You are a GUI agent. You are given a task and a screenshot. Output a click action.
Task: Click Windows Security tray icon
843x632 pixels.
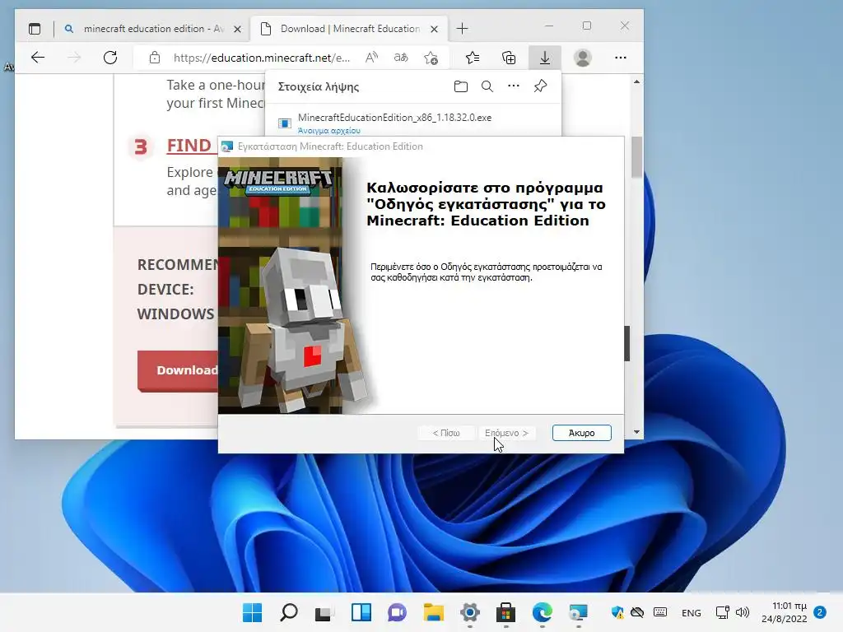[617, 612]
